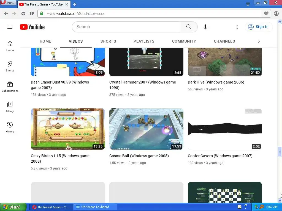Screen dimensions: 282x211
Task: Switch to the SHORTS channel tab
Action: [x=108, y=41]
